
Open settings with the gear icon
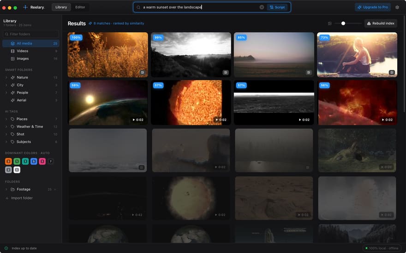pyautogui.click(x=397, y=7)
